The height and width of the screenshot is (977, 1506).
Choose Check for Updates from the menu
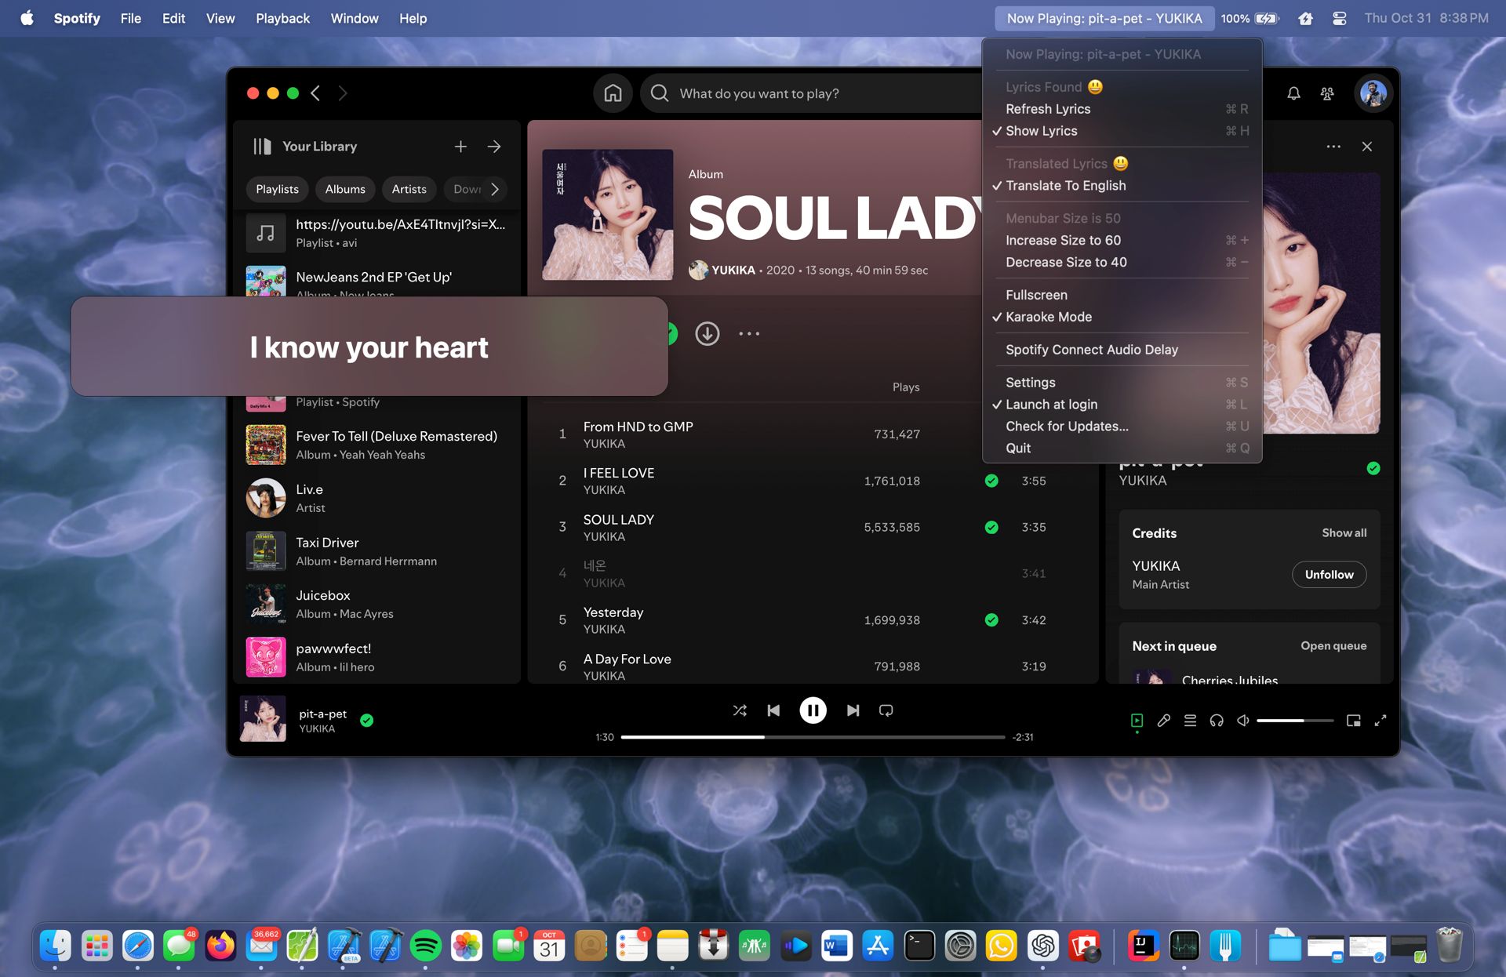pos(1067,426)
